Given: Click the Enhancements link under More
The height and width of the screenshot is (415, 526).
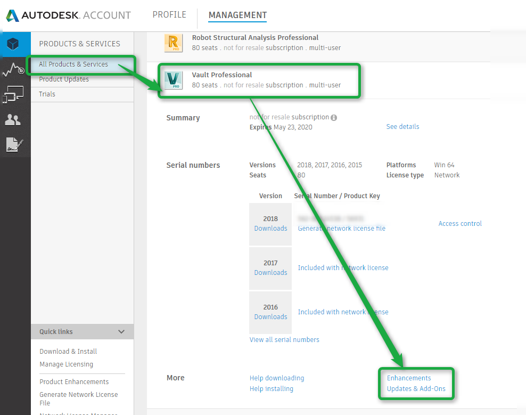Looking at the screenshot, I should click(409, 378).
